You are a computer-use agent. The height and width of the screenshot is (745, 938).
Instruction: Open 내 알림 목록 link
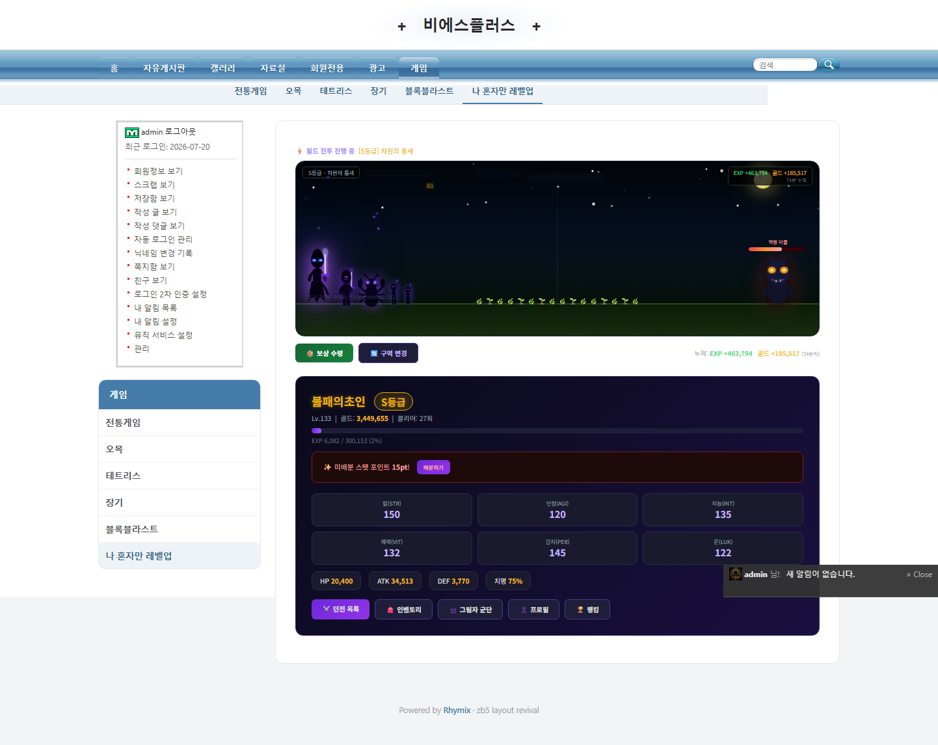pos(155,308)
